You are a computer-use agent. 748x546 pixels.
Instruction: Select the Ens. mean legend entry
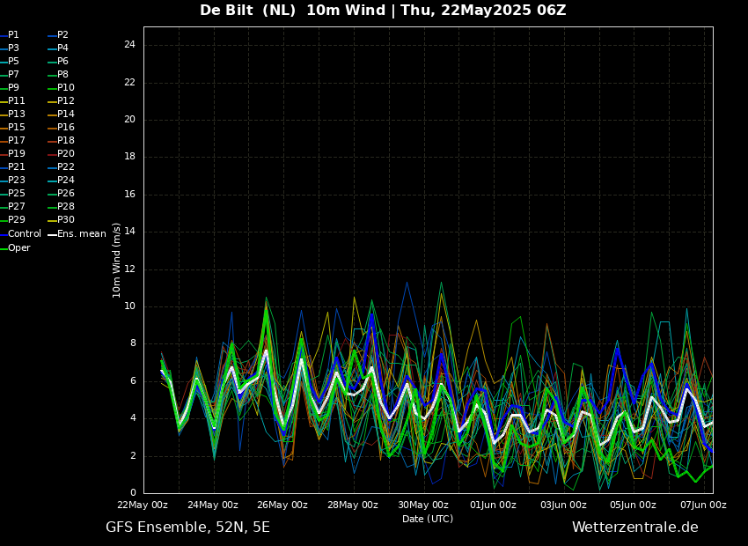coord(81,234)
